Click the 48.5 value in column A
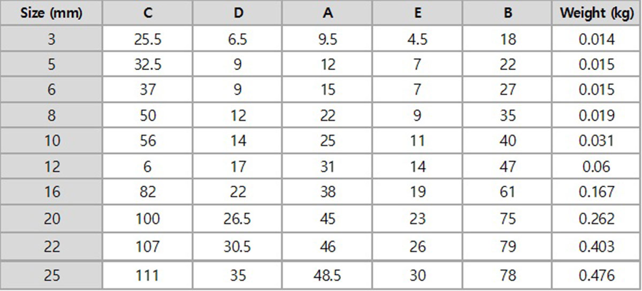Screen dimensions: 642x291 coord(328,275)
